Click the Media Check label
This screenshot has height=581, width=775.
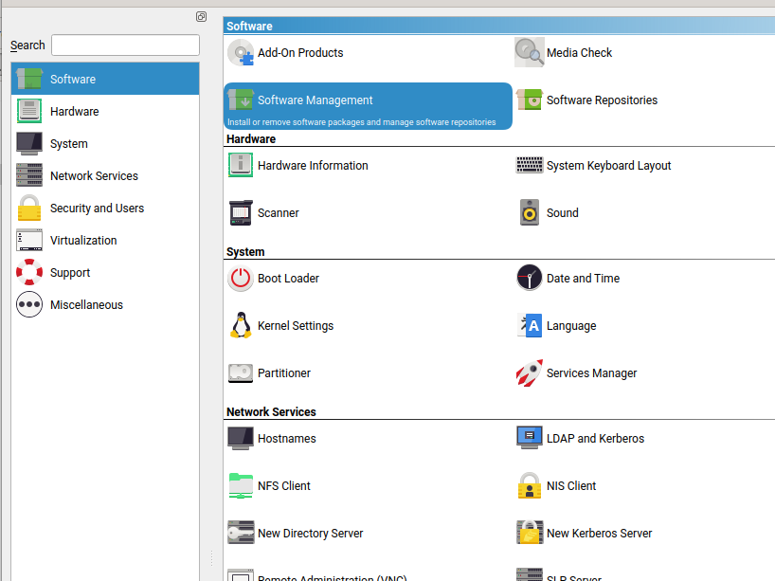pos(579,52)
